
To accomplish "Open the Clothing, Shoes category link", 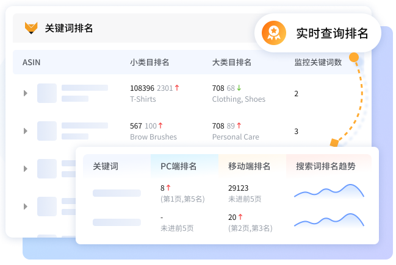I will [239, 99].
